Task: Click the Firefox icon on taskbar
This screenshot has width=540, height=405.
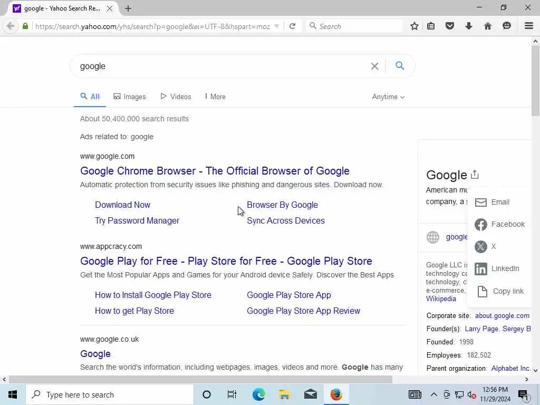Action: coord(336,394)
